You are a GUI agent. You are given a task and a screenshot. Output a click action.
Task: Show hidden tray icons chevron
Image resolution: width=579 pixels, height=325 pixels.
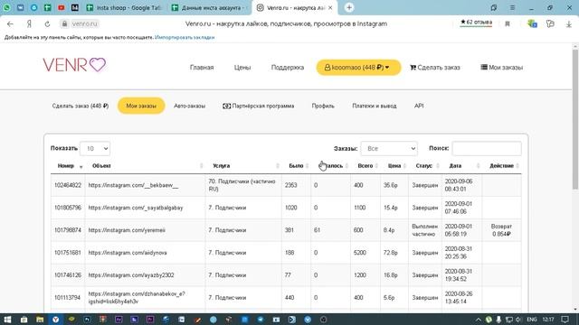(x=479, y=320)
